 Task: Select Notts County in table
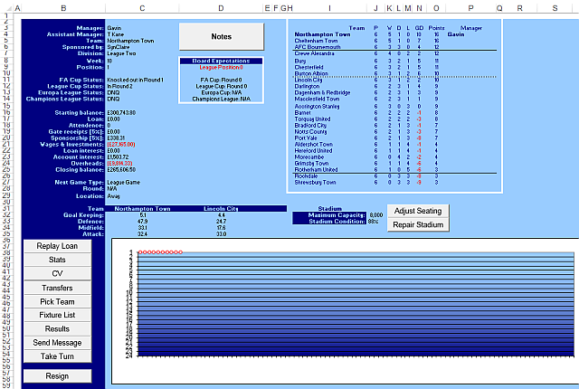[310, 132]
